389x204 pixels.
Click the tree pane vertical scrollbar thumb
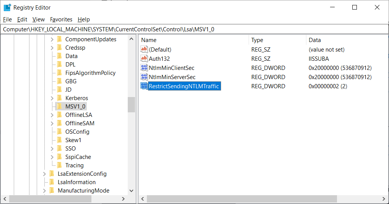(131, 104)
